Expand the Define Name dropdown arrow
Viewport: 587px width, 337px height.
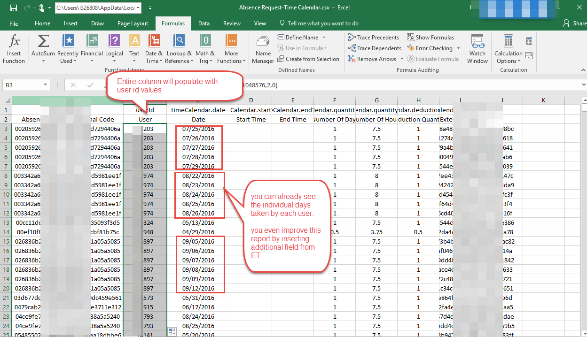tap(324, 38)
